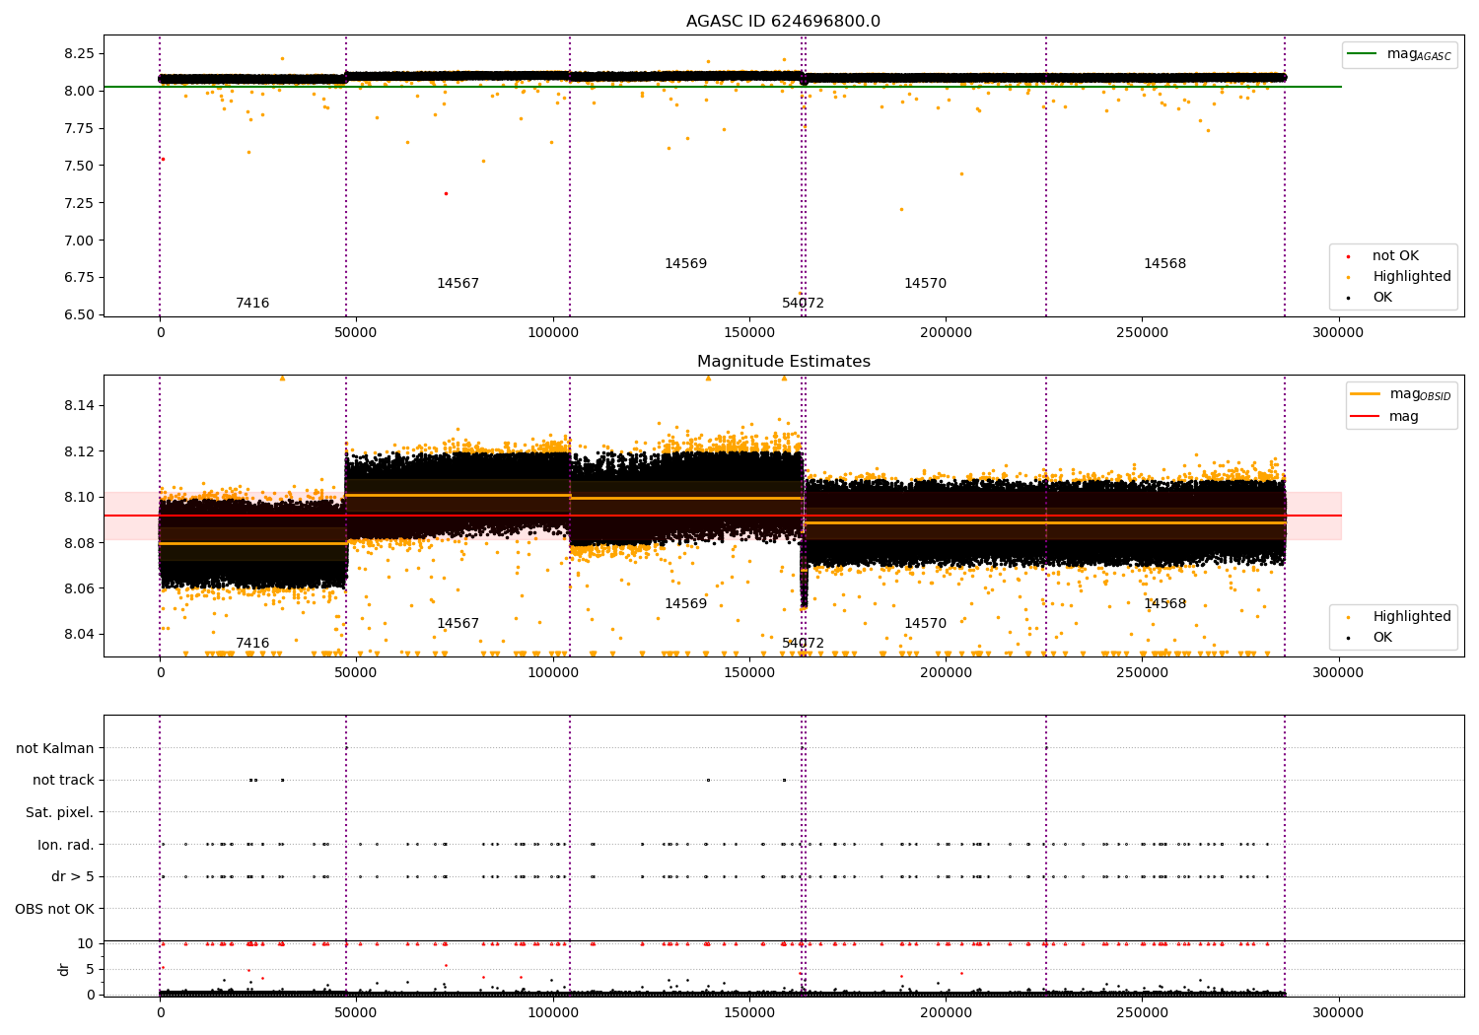Click OBSID label 14570 in Magnitude Estimates plot

(925, 624)
